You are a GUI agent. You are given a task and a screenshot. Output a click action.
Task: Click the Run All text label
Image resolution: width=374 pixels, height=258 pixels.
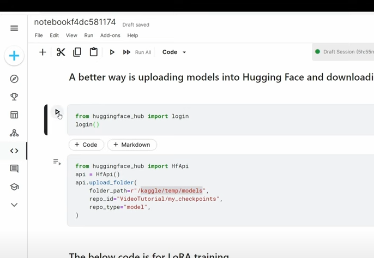(x=143, y=52)
